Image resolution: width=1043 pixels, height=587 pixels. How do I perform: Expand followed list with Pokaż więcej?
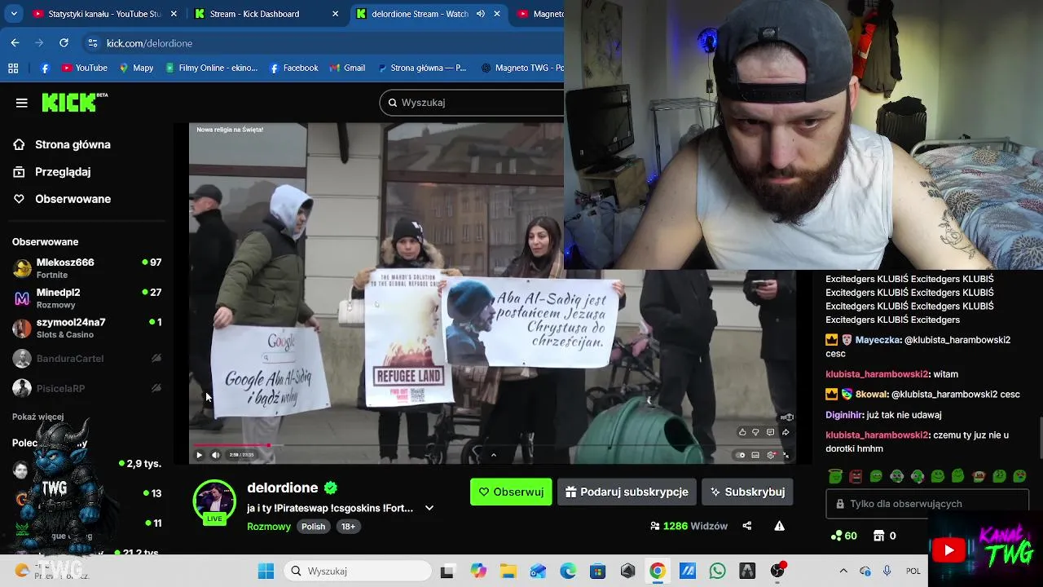point(37,417)
